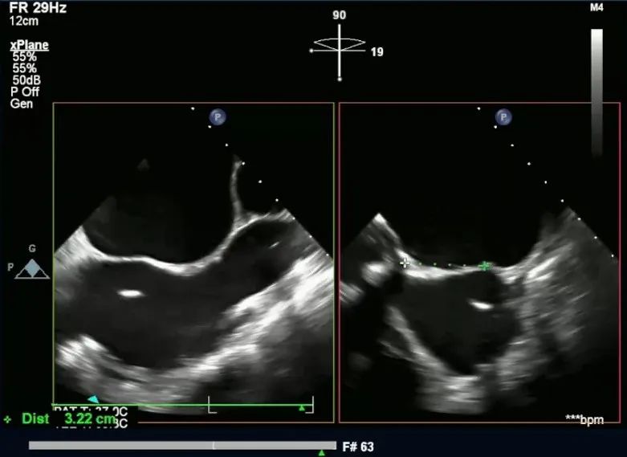Click the green cross beside Dist label
The image size is (627, 457).
pyautogui.click(x=8, y=418)
